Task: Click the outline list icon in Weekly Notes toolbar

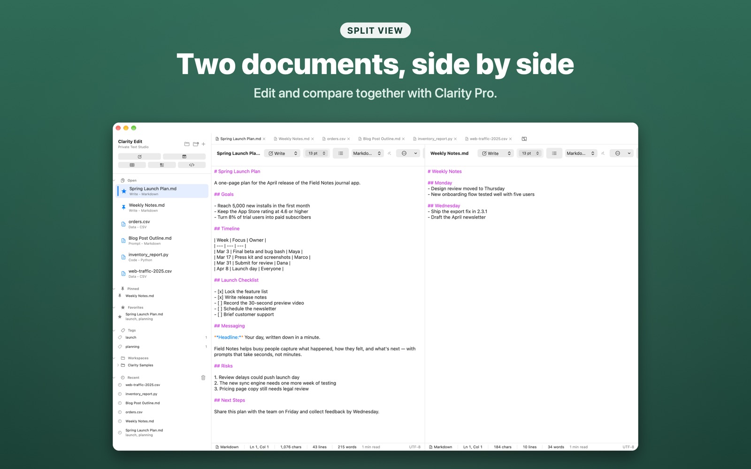Action: [554, 153]
